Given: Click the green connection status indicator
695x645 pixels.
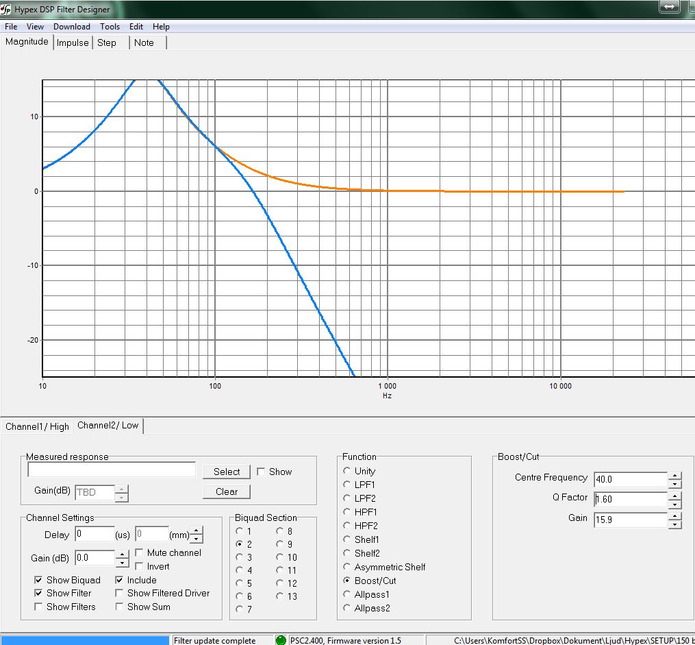Looking at the screenshot, I should tap(281, 640).
